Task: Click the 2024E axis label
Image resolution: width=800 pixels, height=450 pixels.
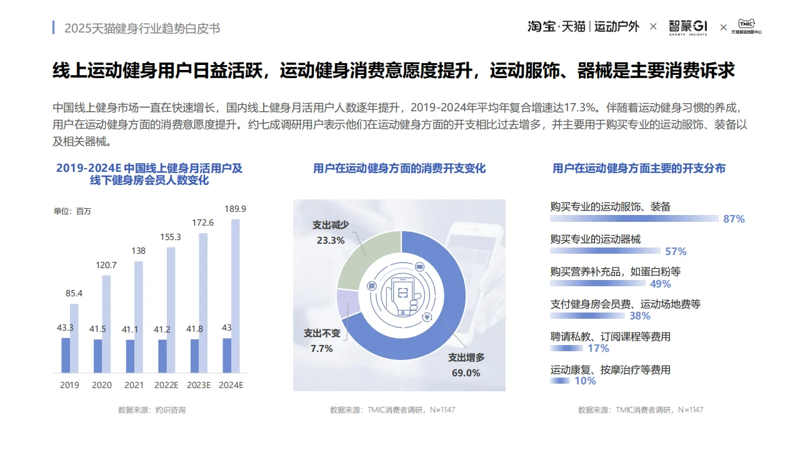Action: coord(231,385)
